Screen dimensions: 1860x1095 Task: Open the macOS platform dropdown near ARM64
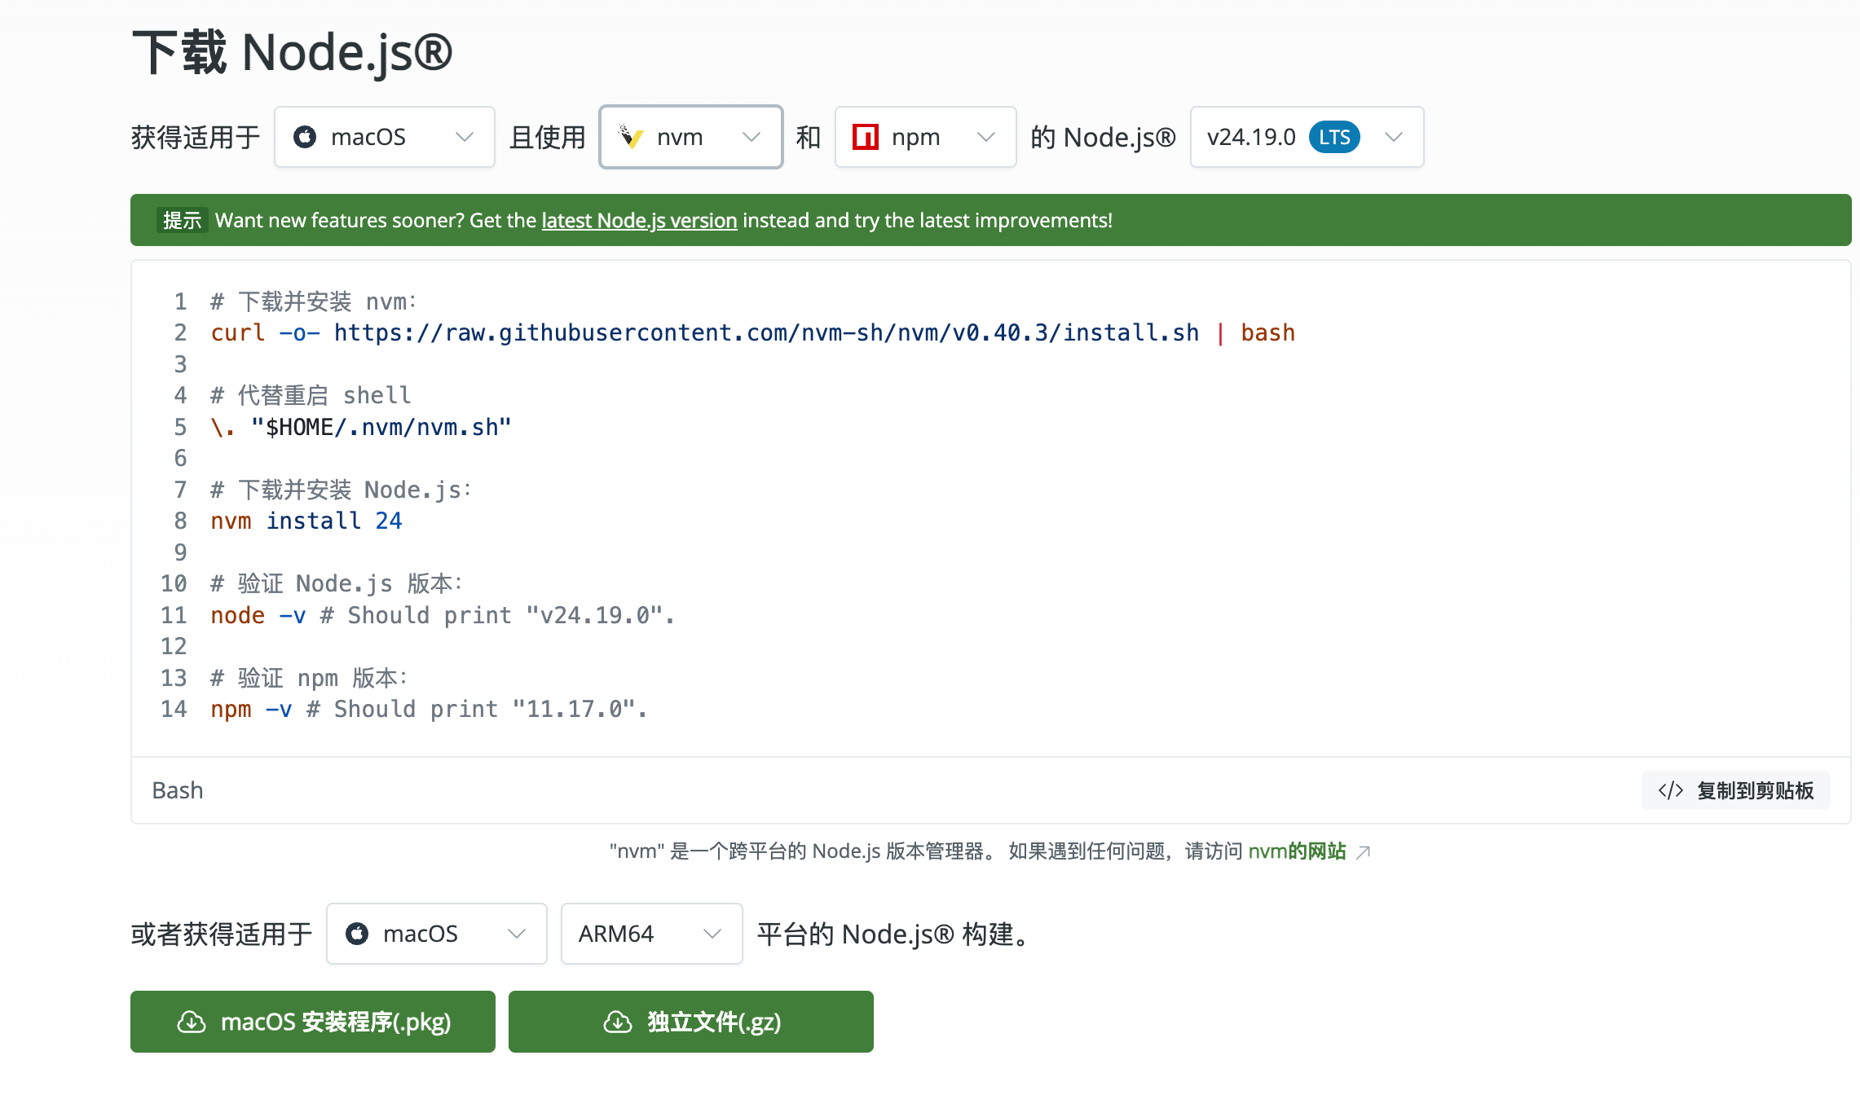[436, 934]
